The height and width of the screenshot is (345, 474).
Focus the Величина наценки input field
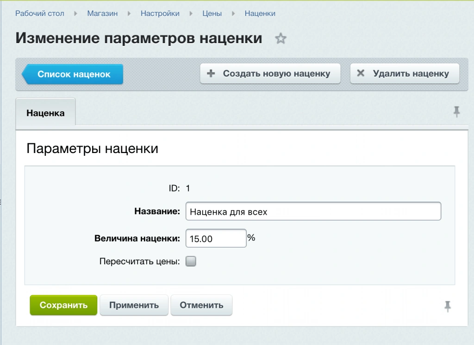click(216, 238)
